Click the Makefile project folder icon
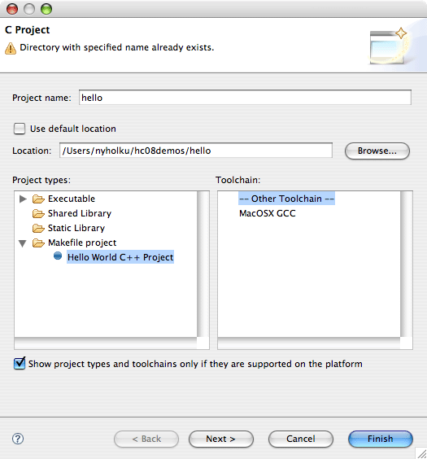Image resolution: width=427 pixels, height=459 pixels. click(38, 243)
